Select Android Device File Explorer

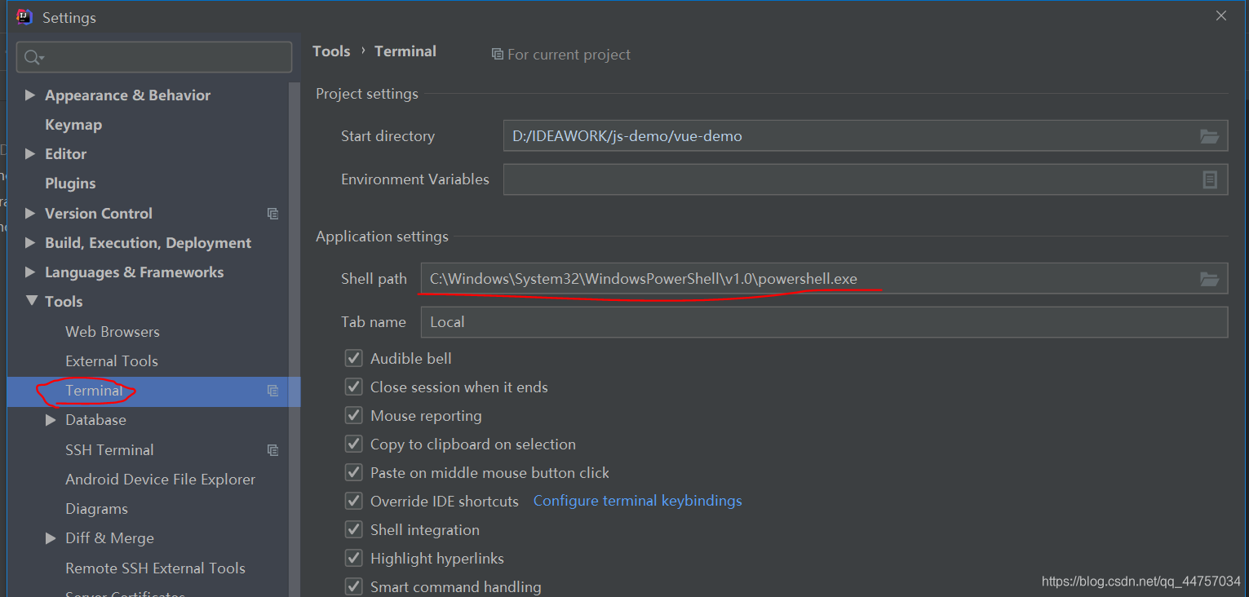click(x=161, y=480)
